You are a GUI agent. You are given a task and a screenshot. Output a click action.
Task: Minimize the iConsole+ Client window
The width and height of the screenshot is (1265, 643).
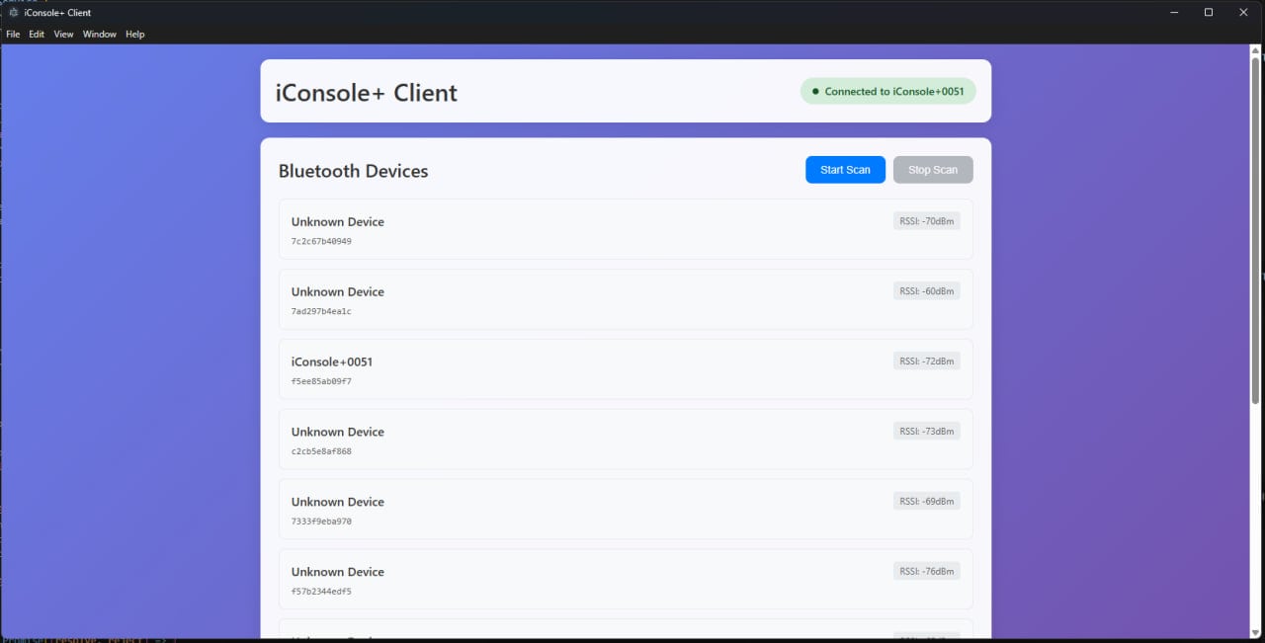1174,12
